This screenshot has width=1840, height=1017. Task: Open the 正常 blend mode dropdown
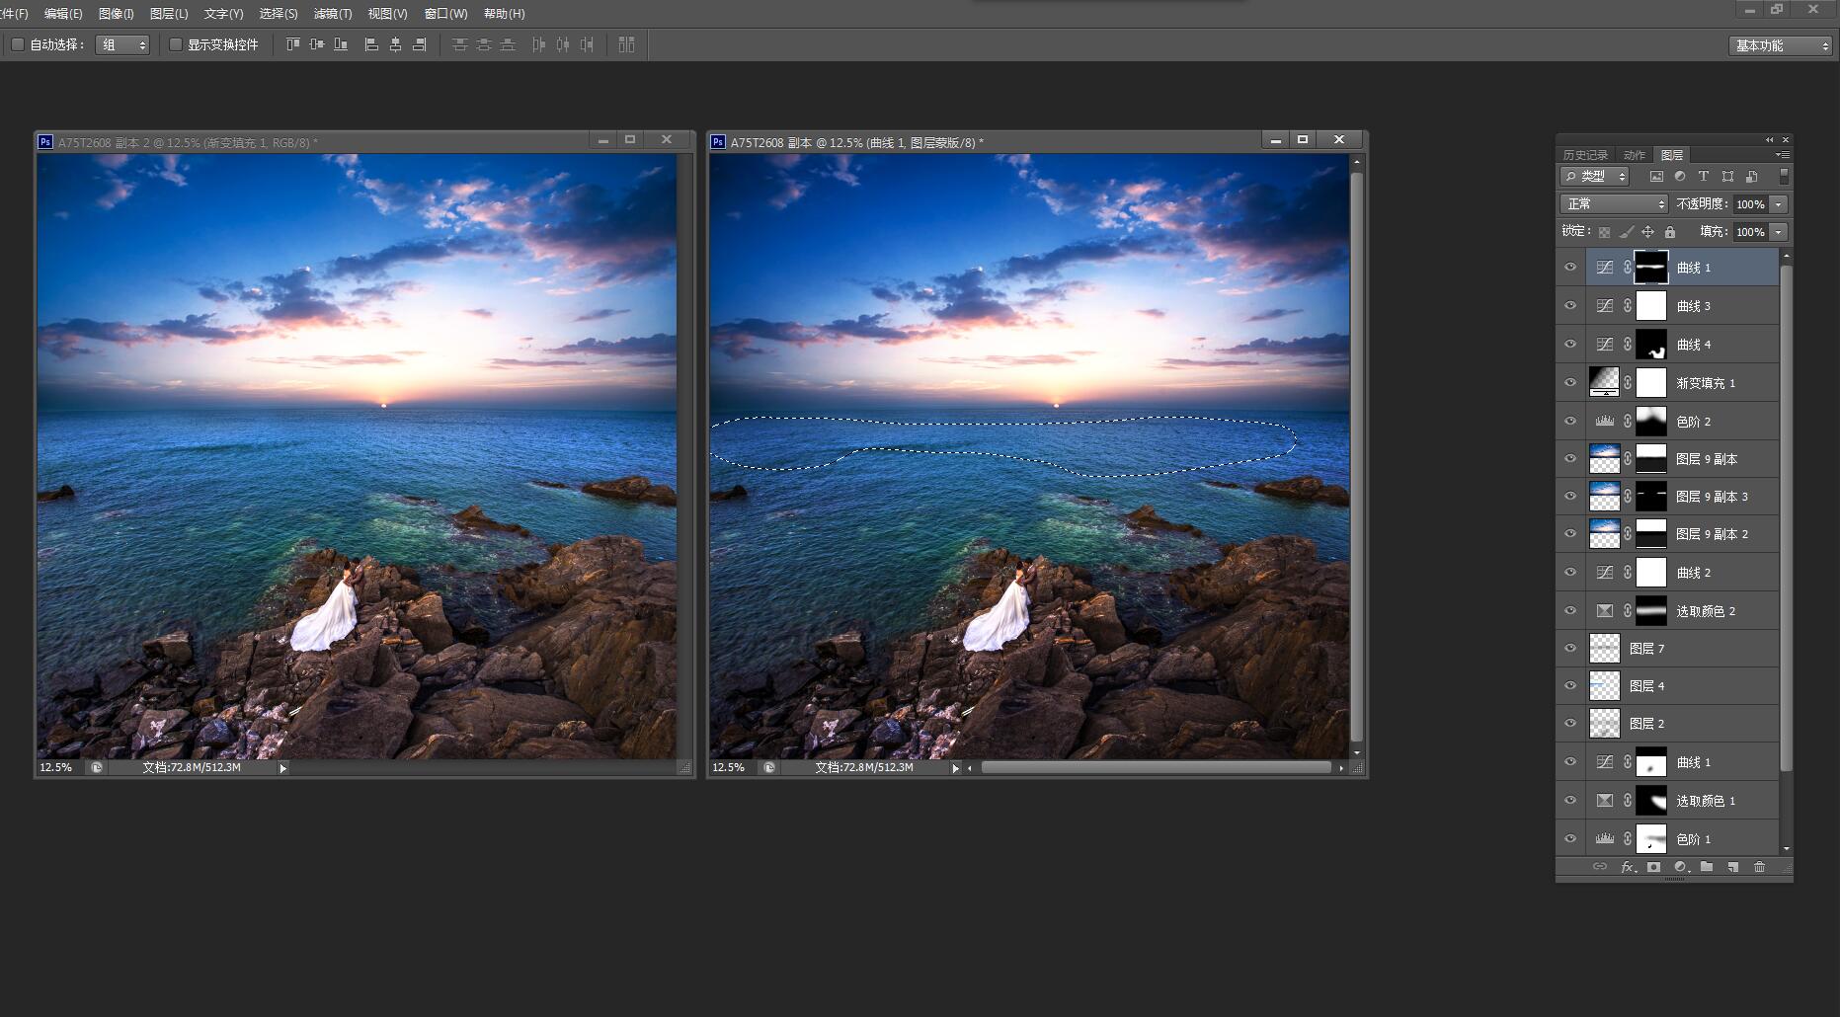pyautogui.click(x=1614, y=204)
